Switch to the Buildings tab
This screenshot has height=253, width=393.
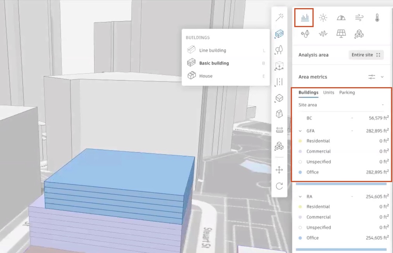308,93
